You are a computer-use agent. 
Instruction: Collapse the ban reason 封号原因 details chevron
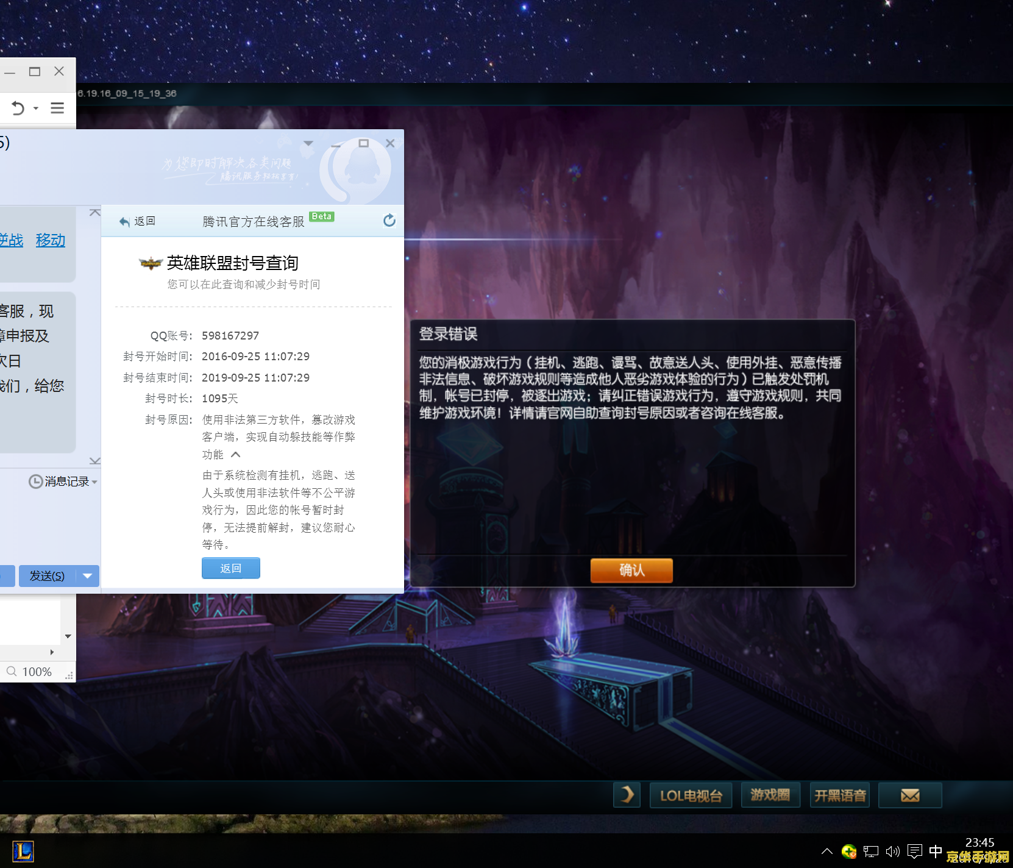tap(236, 455)
